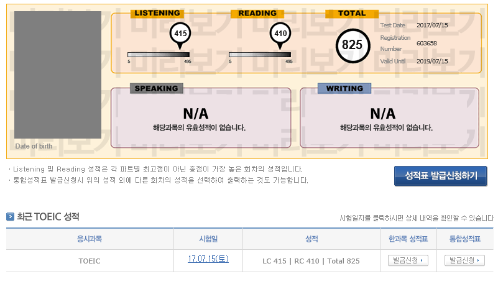Click the LISTENING section label
The width and height of the screenshot is (498, 284).
[157, 13]
